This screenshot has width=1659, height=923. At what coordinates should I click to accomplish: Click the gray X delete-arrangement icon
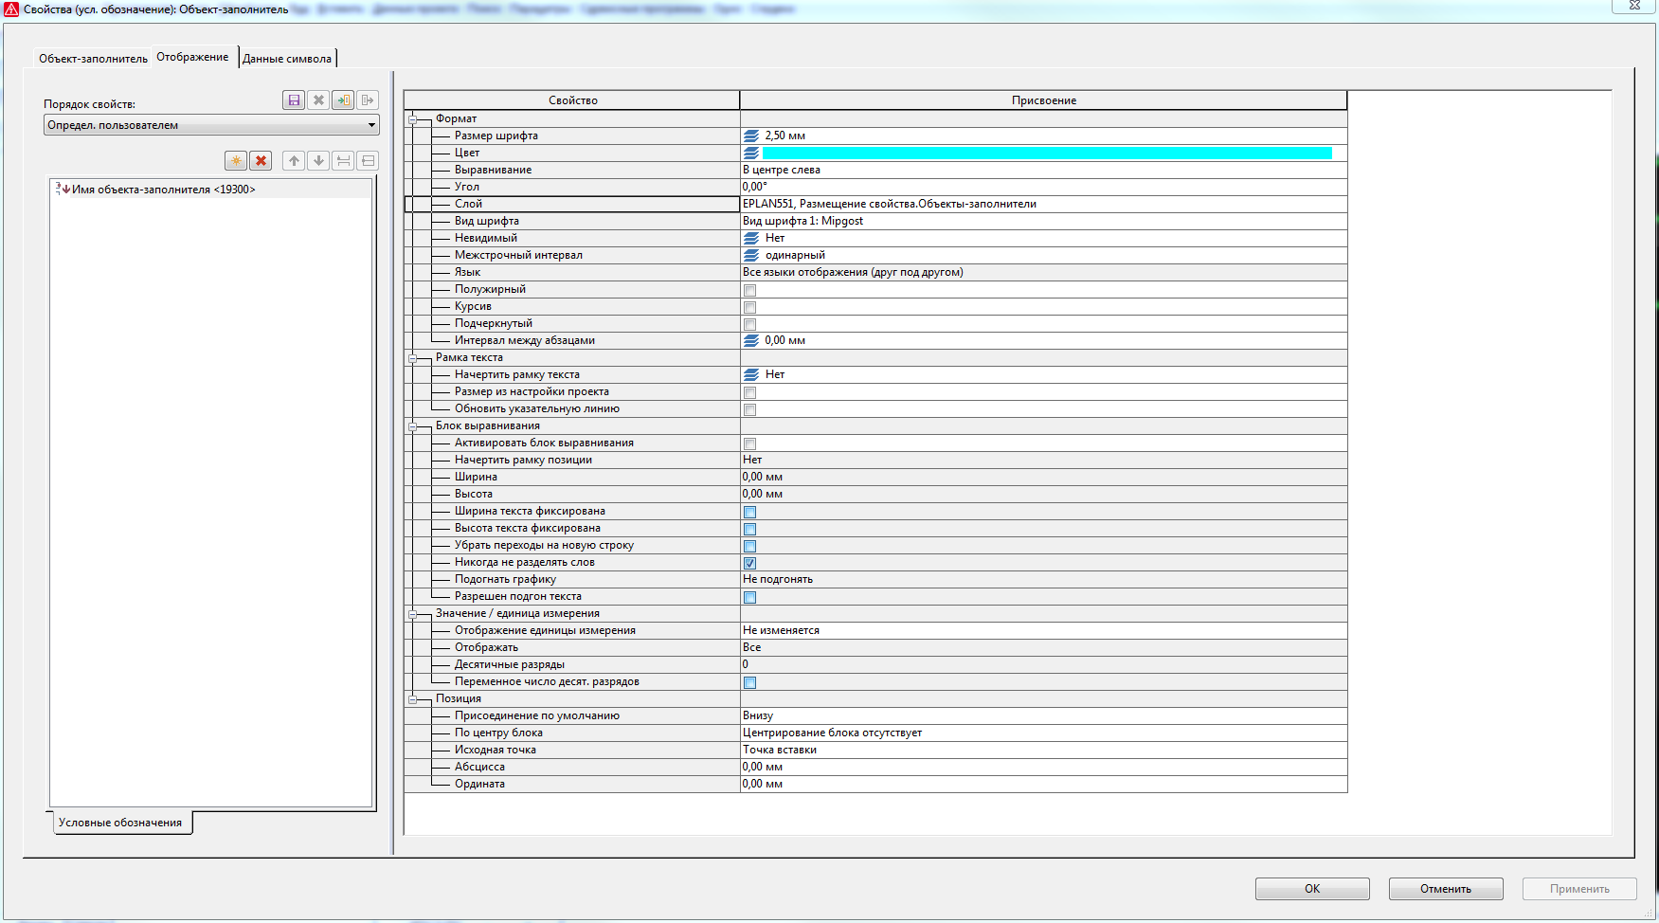click(x=318, y=100)
